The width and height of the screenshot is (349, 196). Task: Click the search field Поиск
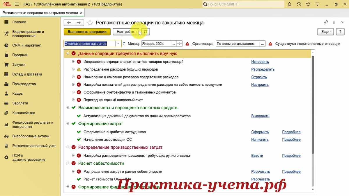[x=243, y=4]
